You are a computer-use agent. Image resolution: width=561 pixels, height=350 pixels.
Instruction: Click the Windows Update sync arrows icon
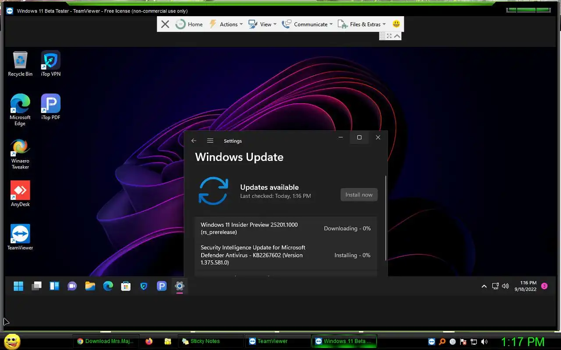click(213, 191)
